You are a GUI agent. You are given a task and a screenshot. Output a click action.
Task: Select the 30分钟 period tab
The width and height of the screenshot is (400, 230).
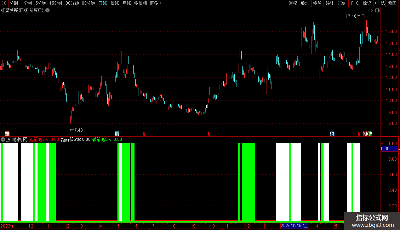tap(72, 3)
